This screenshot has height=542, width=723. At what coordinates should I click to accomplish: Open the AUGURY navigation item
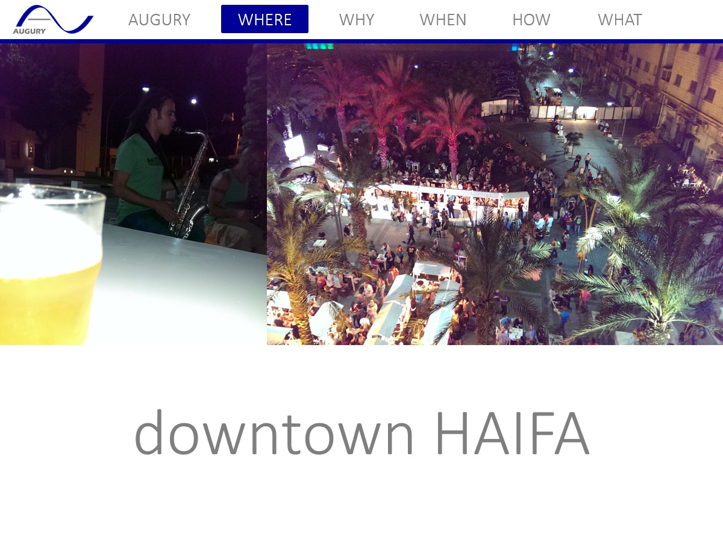click(x=159, y=19)
